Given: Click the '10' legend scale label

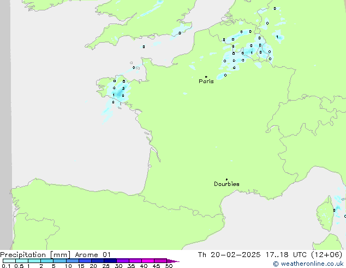Looking at the screenshot, I should tap(68, 266).
